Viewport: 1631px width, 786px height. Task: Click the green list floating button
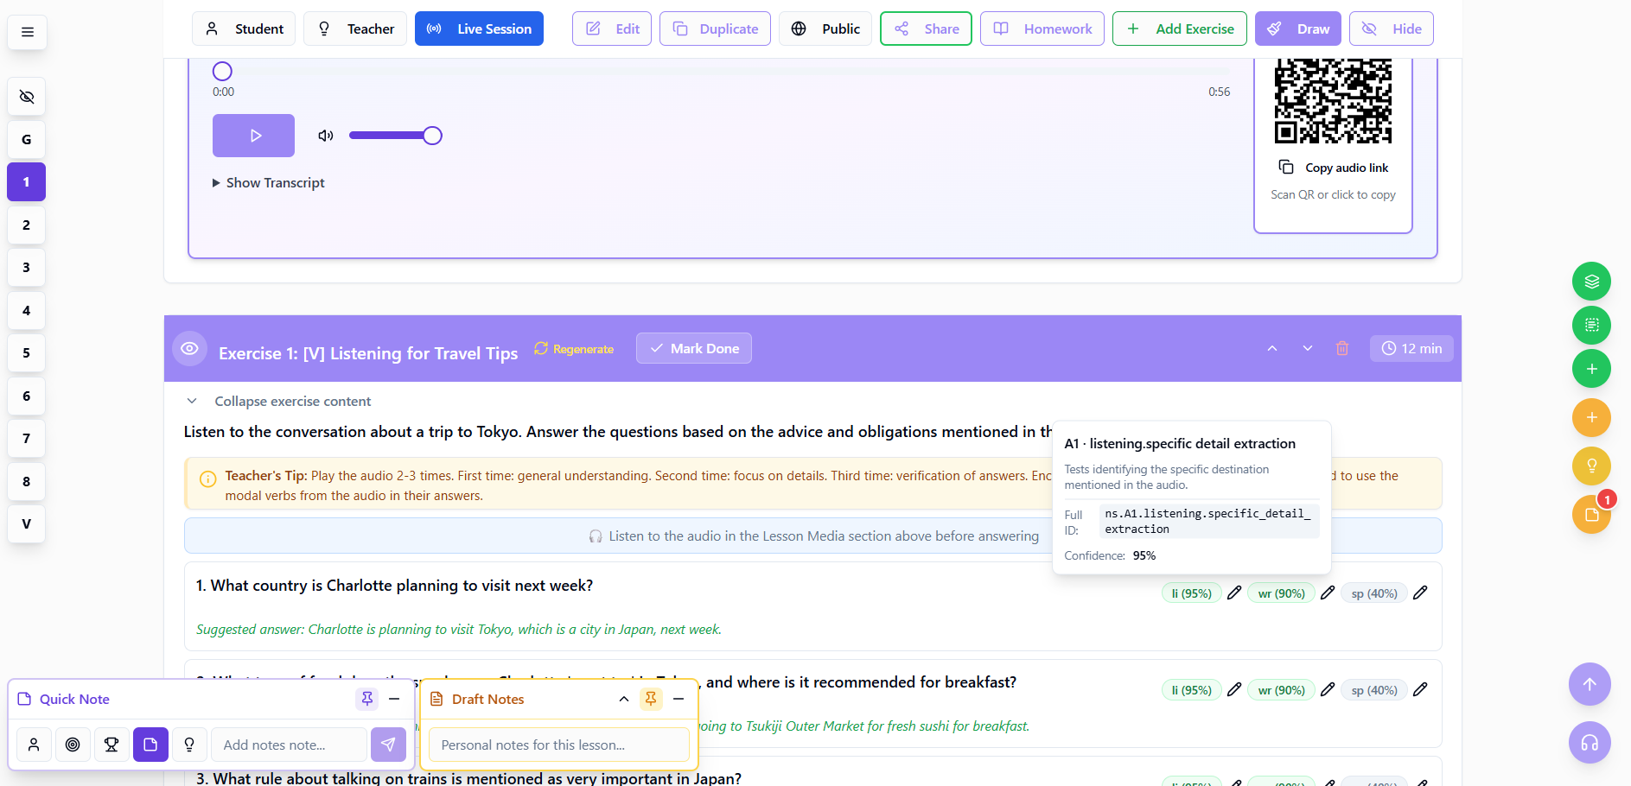click(x=1591, y=325)
